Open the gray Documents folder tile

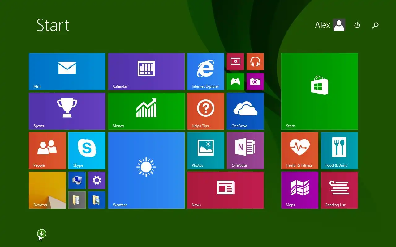tap(77, 200)
